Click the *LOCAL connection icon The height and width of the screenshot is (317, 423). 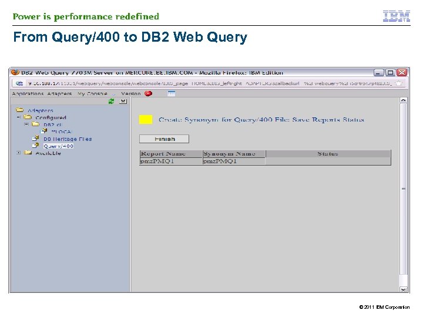pyautogui.click(x=43, y=131)
